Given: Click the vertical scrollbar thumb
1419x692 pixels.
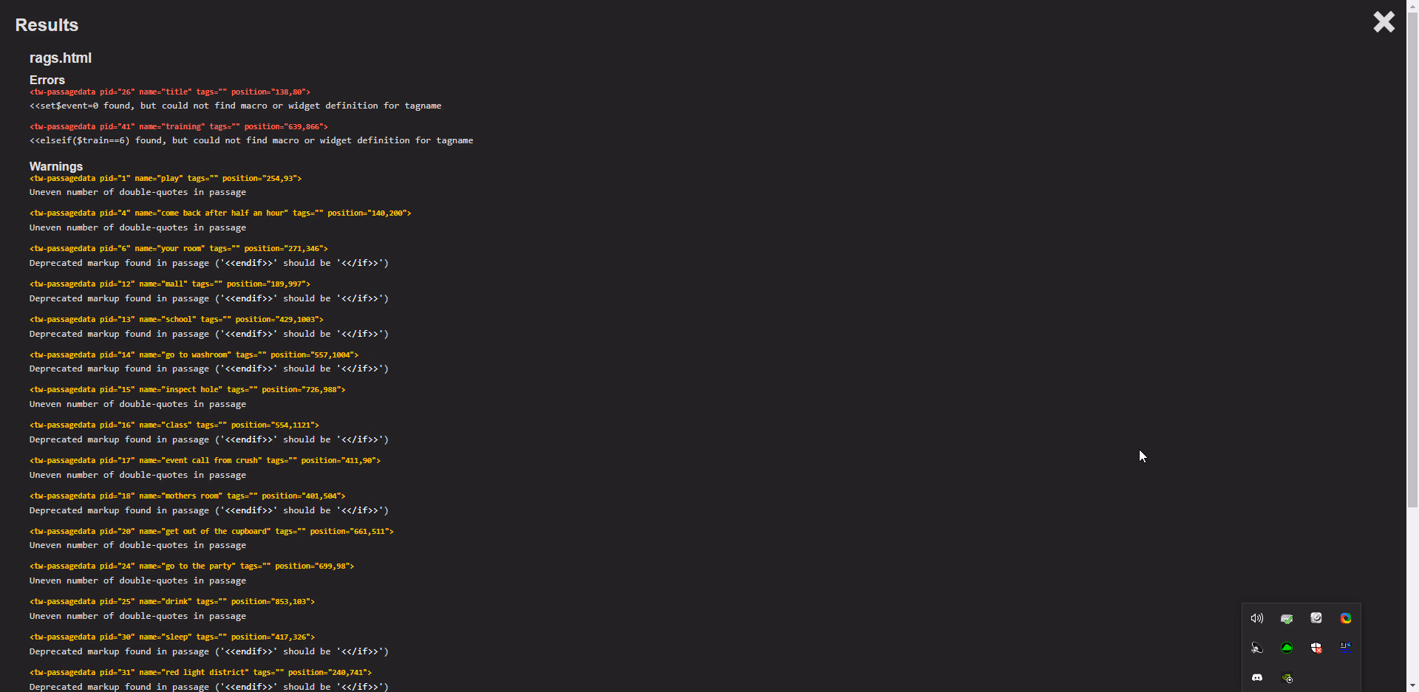Looking at the screenshot, I should tap(1412, 260).
